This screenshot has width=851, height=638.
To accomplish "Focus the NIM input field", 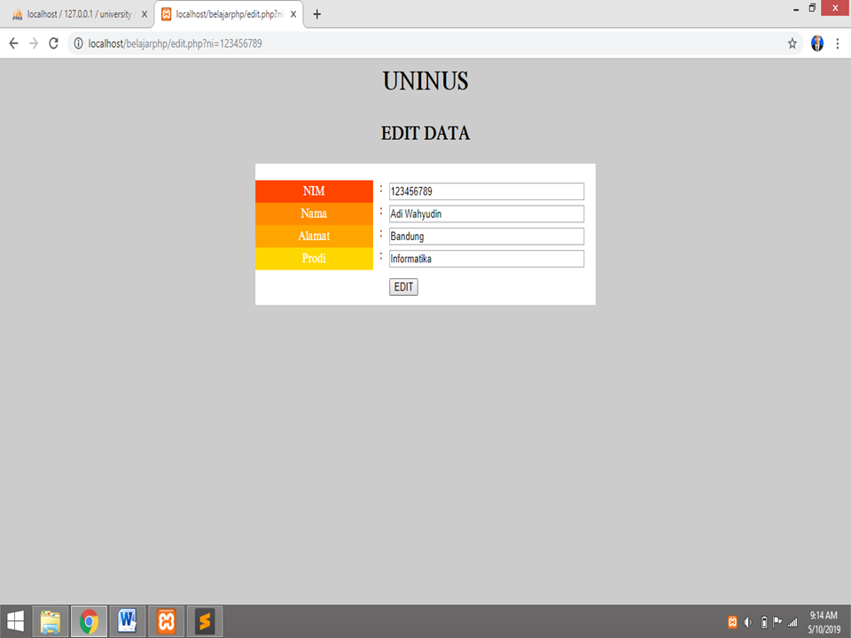I will click(x=487, y=191).
